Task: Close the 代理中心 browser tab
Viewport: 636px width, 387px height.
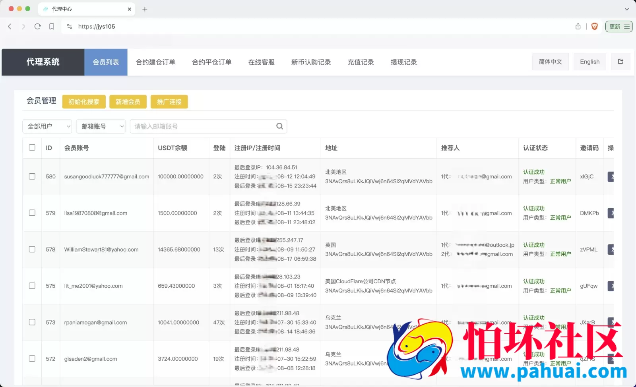Action: (x=129, y=9)
